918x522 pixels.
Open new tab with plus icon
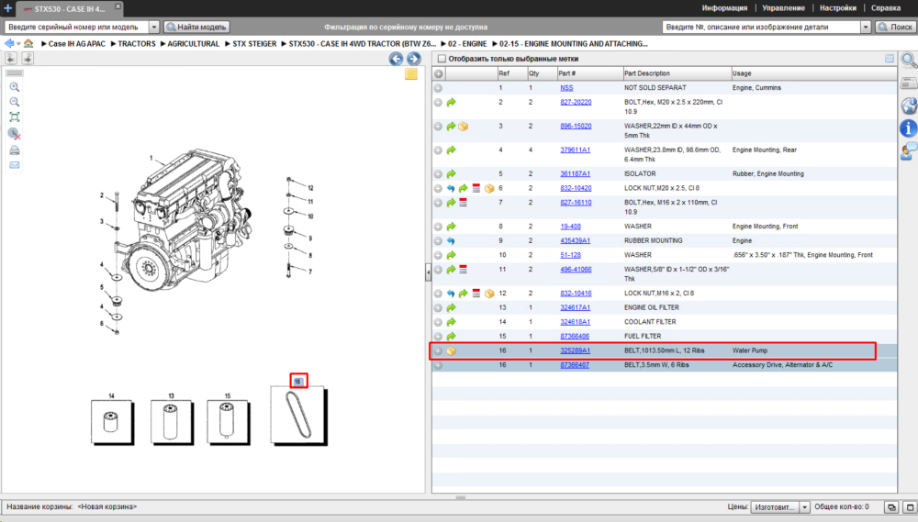click(x=7, y=8)
